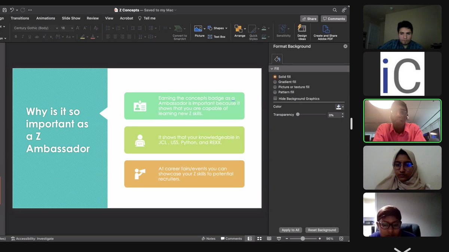Choose Gradient fill option
Screen dimensions: 449x252
point(285,82)
